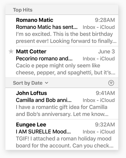Click the subject 'Pecorino romano and...'
This screenshot has width=126, height=158.
tap(44, 59)
